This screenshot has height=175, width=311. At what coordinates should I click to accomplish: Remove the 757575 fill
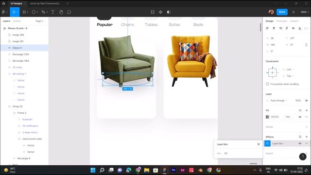coord(307,117)
